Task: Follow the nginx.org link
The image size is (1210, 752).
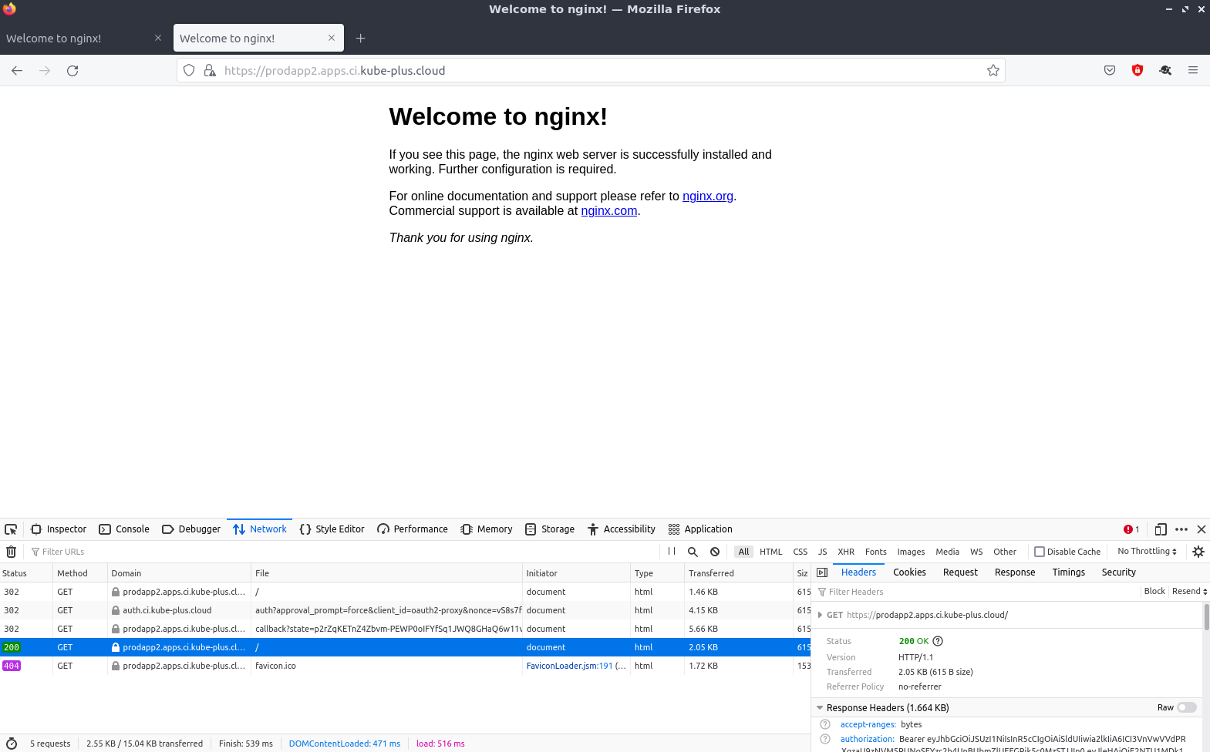Action: coord(708,196)
